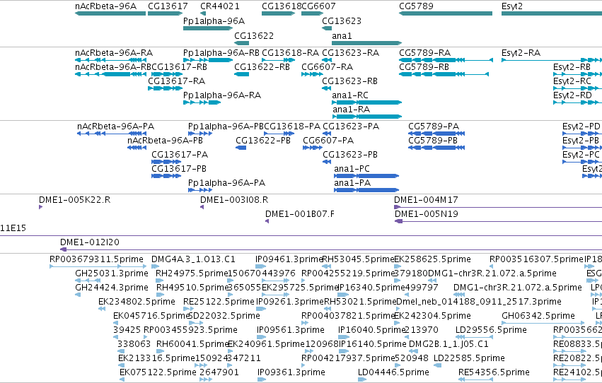Click cDNA GH06342.5prime
Viewport: 602px width, 383px height.
click(543, 323)
